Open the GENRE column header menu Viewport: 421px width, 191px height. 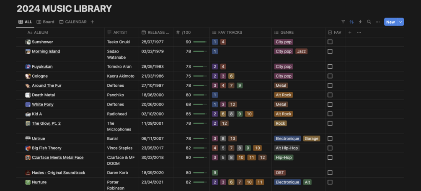coord(298,33)
